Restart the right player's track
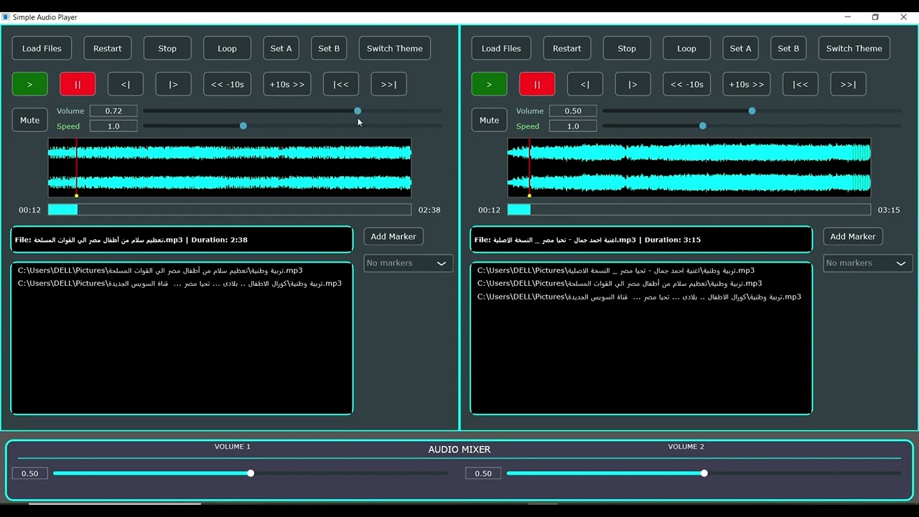The image size is (919, 517). [567, 48]
